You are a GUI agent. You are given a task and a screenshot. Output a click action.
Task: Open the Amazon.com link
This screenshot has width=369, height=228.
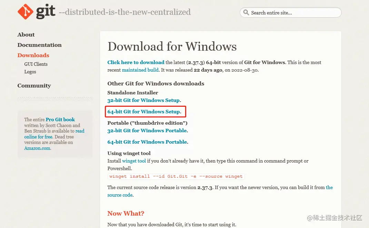(37, 148)
